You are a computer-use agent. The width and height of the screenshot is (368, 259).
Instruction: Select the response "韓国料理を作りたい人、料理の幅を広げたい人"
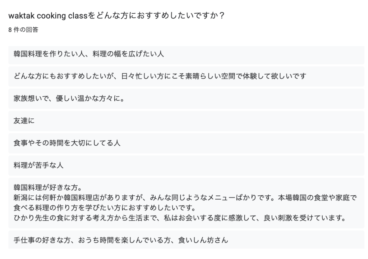(x=187, y=54)
